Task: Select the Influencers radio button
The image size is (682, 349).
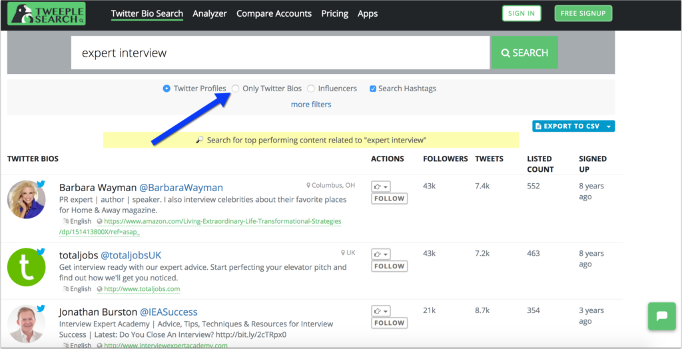Action: (310, 89)
